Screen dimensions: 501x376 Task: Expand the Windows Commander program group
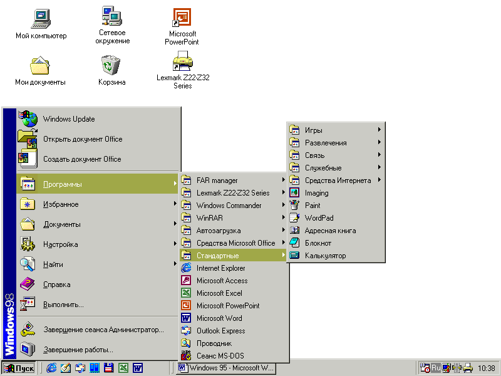pos(233,206)
